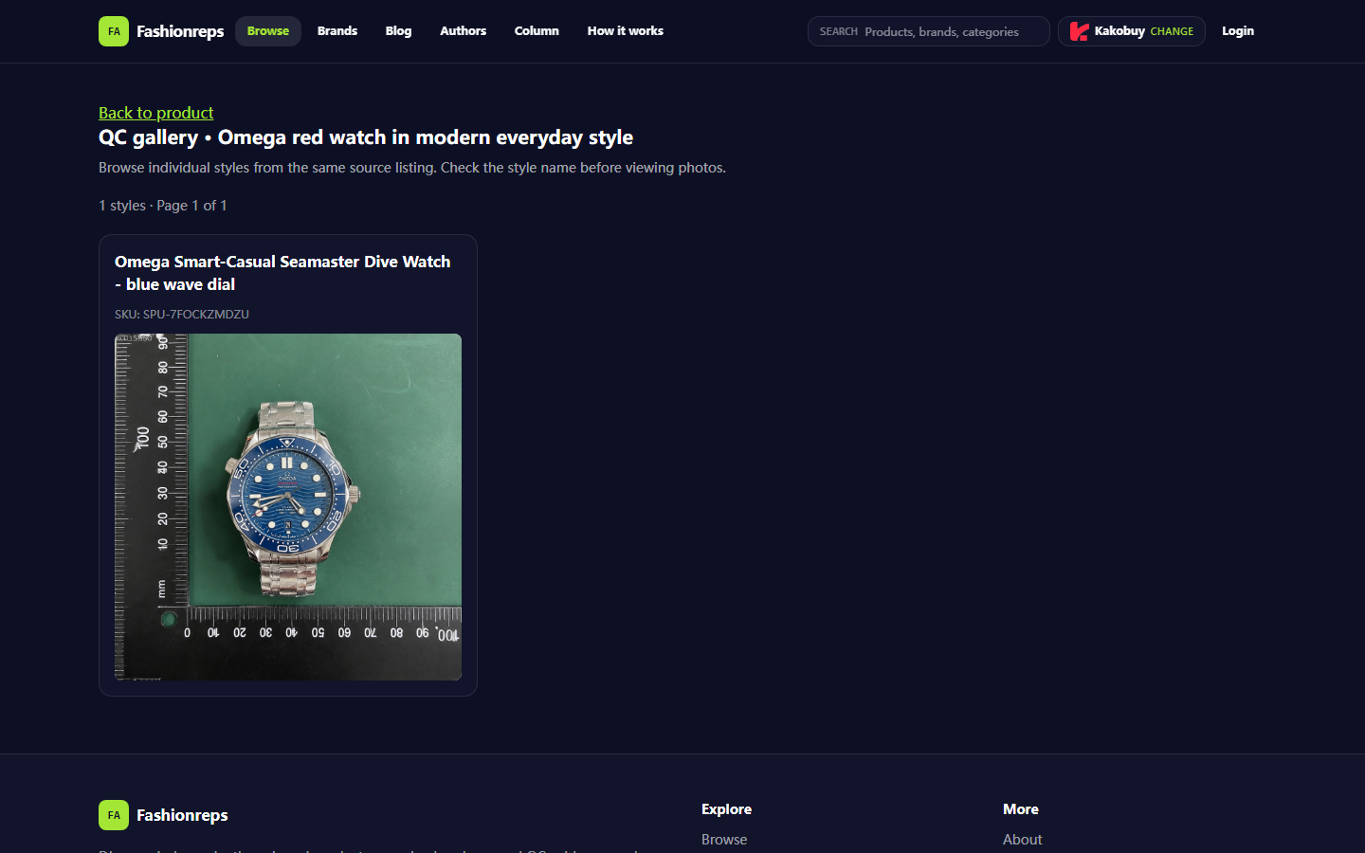Click the Login link
This screenshot has height=853, width=1365.
(1238, 31)
